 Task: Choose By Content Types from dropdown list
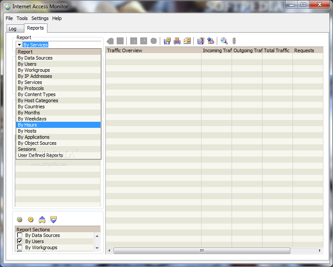click(58, 94)
